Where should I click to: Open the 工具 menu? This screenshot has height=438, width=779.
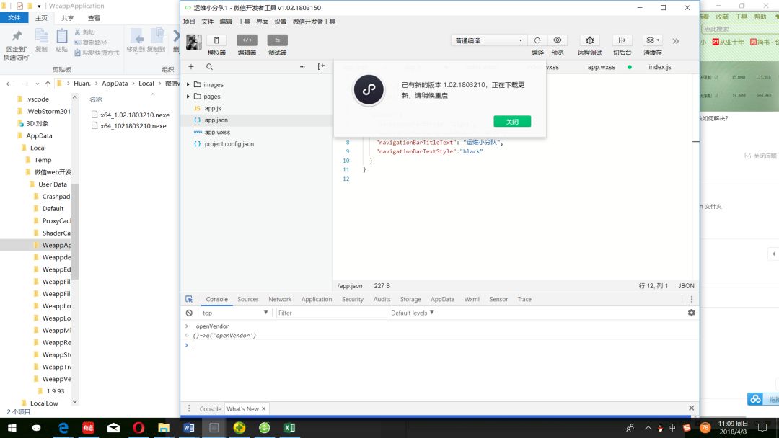click(x=244, y=22)
